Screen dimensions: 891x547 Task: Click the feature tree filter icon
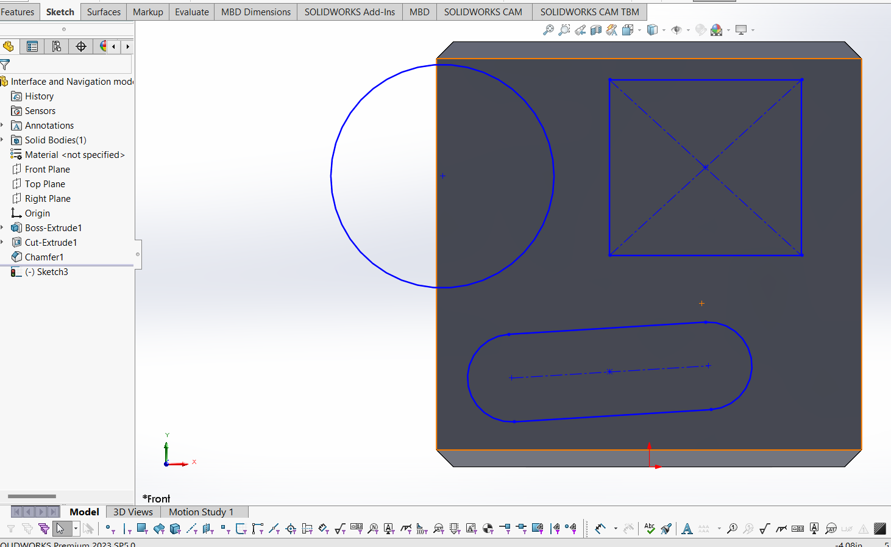click(5, 64)
